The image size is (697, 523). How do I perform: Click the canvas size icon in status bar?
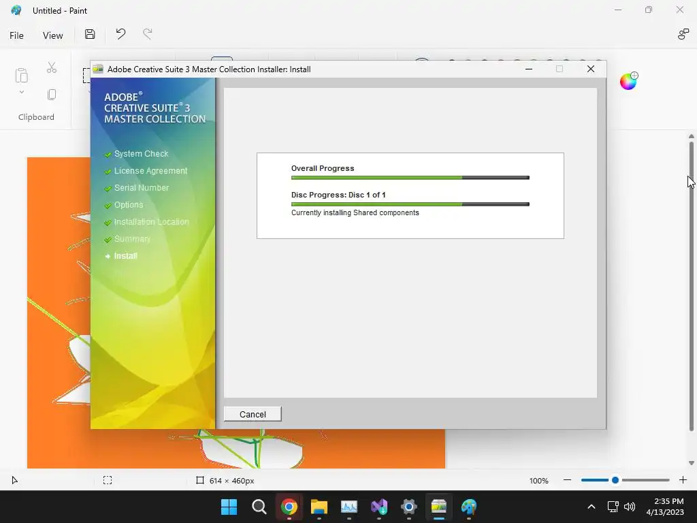point(200,480)
